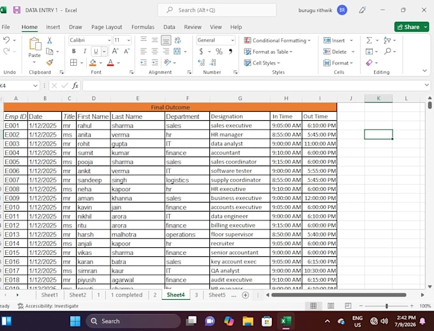Open the General number format dropdown
This screenshot has height=331, width=434.
(x=232, y=40)
